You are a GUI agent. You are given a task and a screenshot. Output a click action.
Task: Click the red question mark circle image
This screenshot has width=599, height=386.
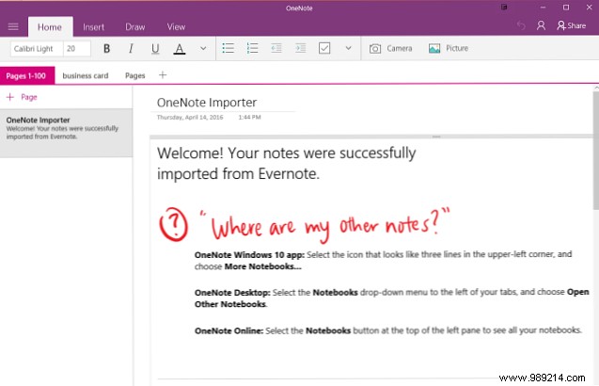click(173, 224)
